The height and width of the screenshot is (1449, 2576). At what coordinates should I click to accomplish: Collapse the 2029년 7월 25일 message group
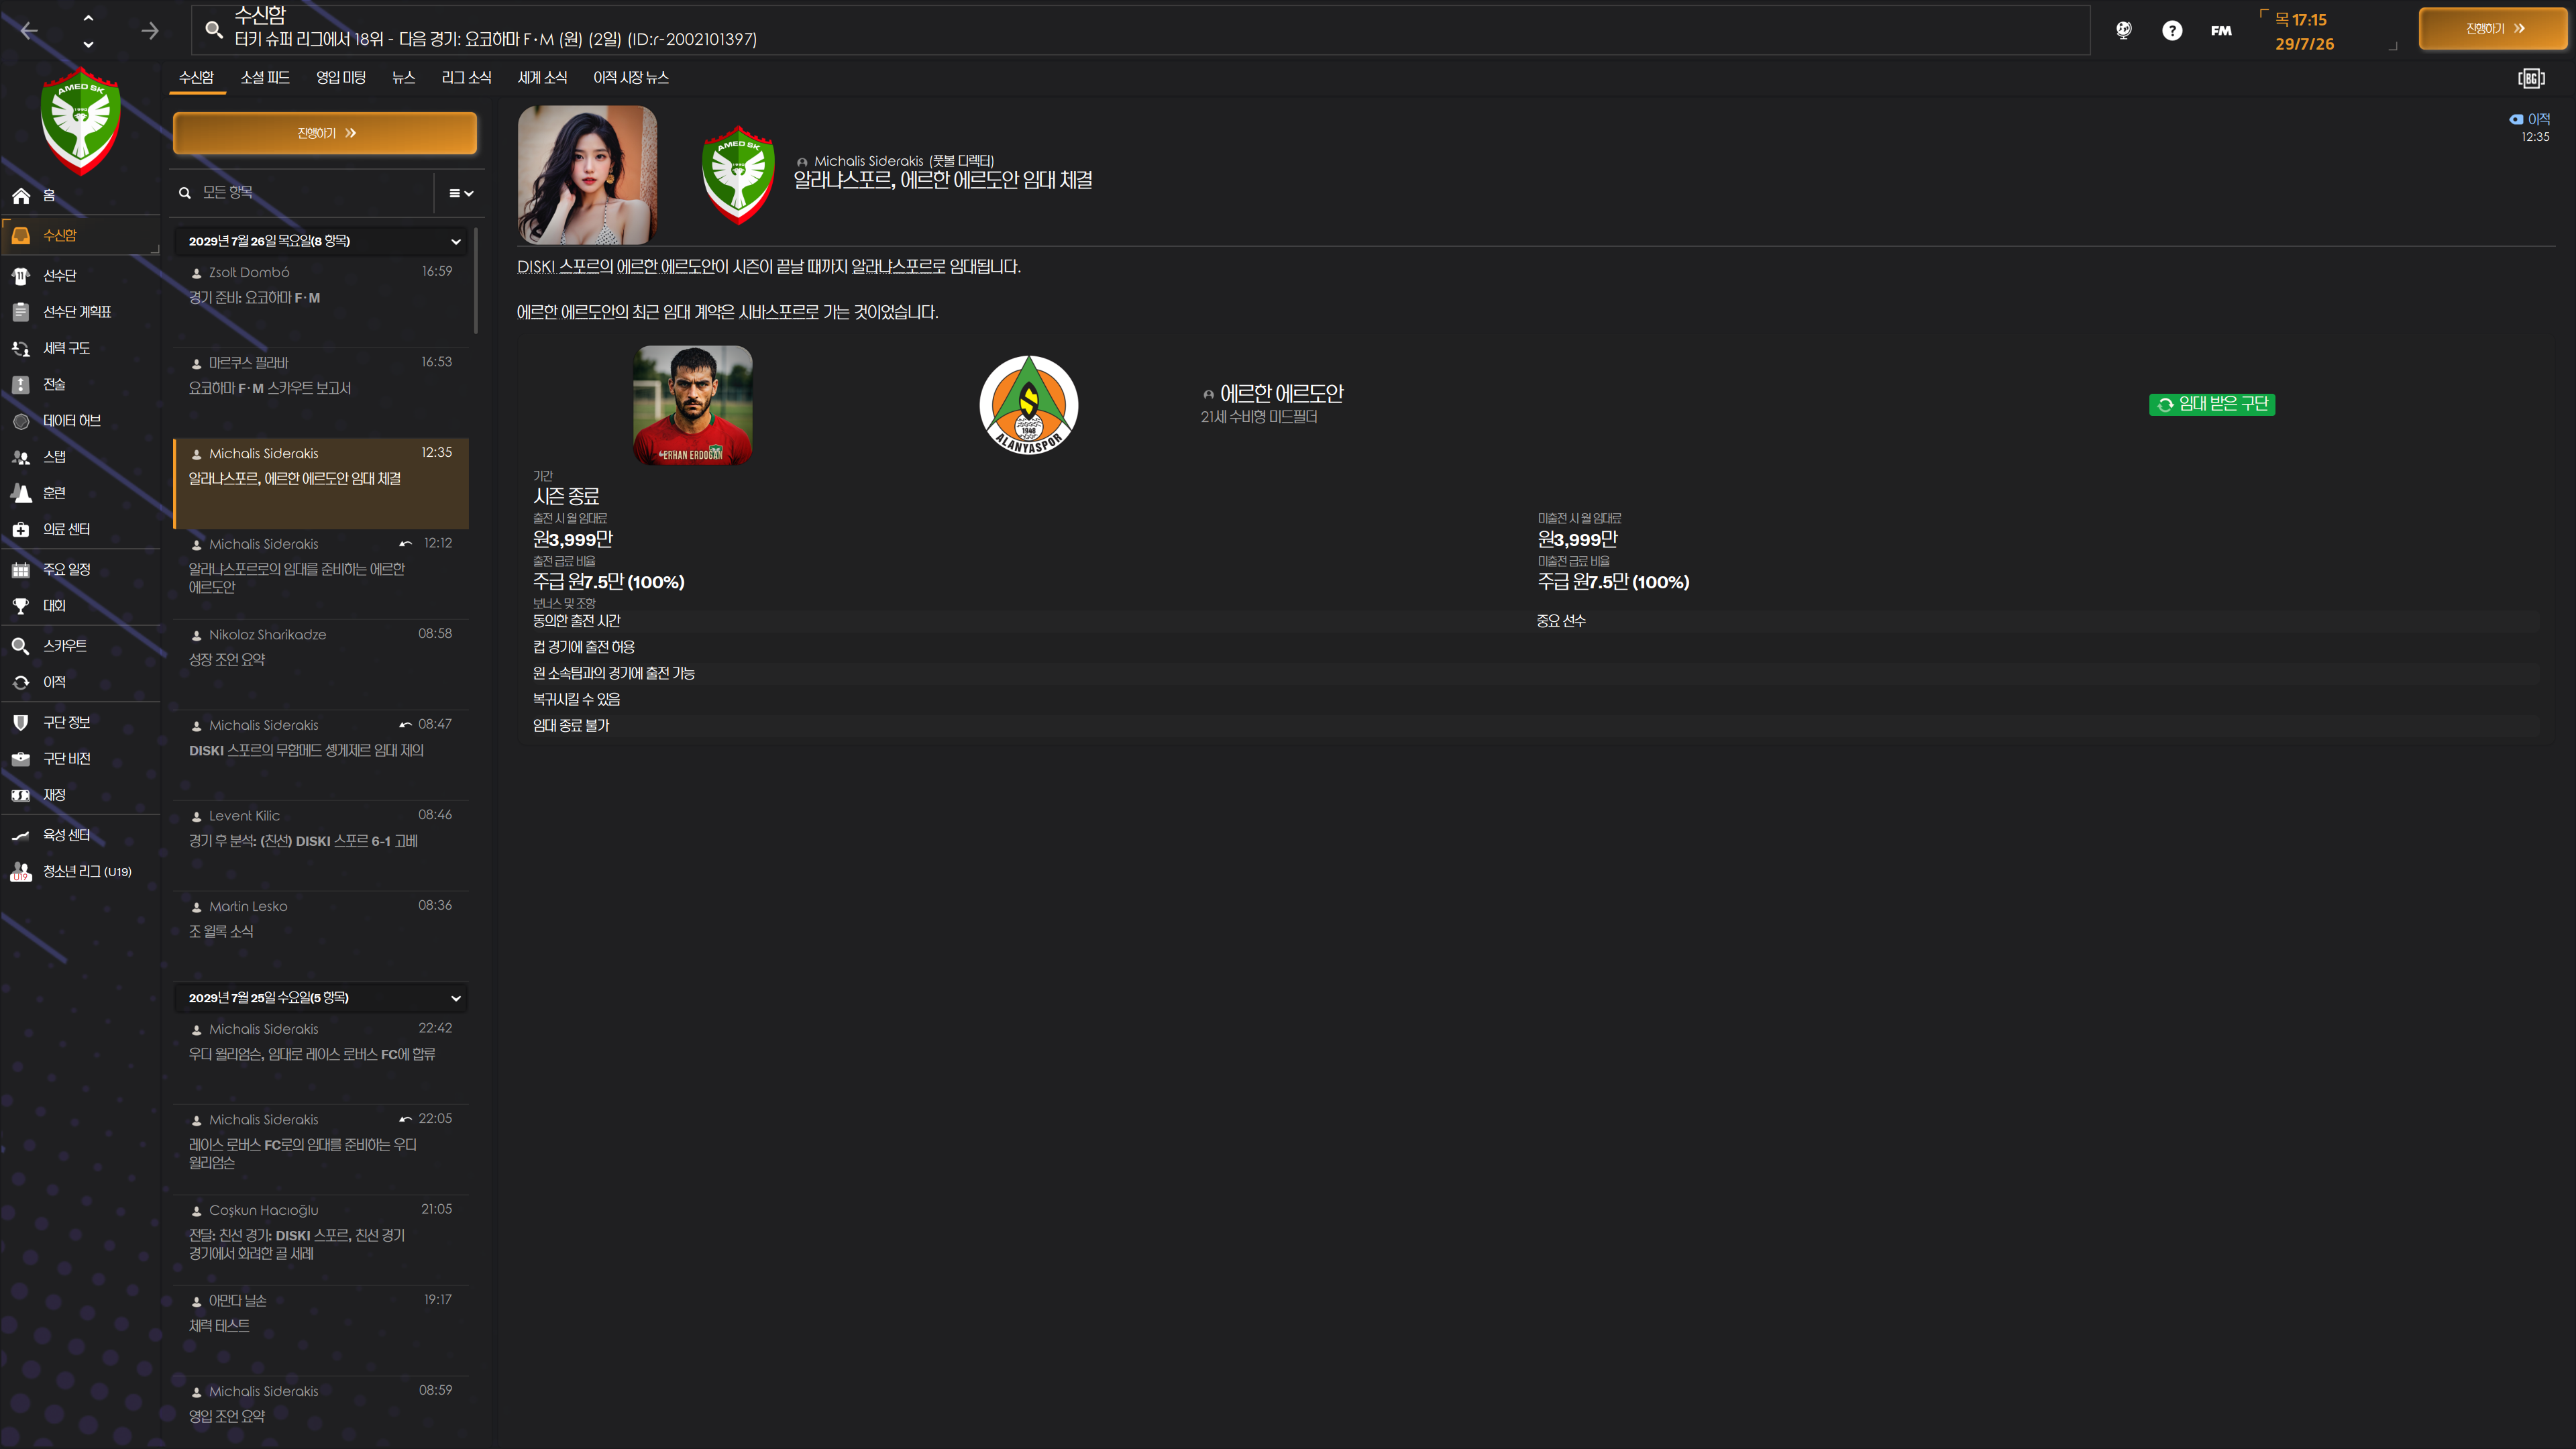[x=456, y=998]
